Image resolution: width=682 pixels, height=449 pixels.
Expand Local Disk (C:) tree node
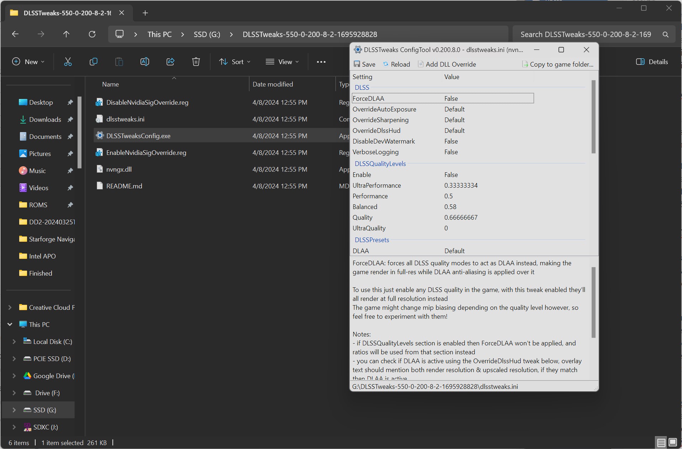14,341
